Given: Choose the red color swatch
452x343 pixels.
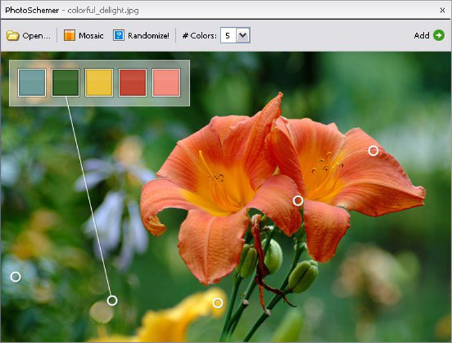Looking at the screenshot, I should pyautogui.click(x=132, y=82).
